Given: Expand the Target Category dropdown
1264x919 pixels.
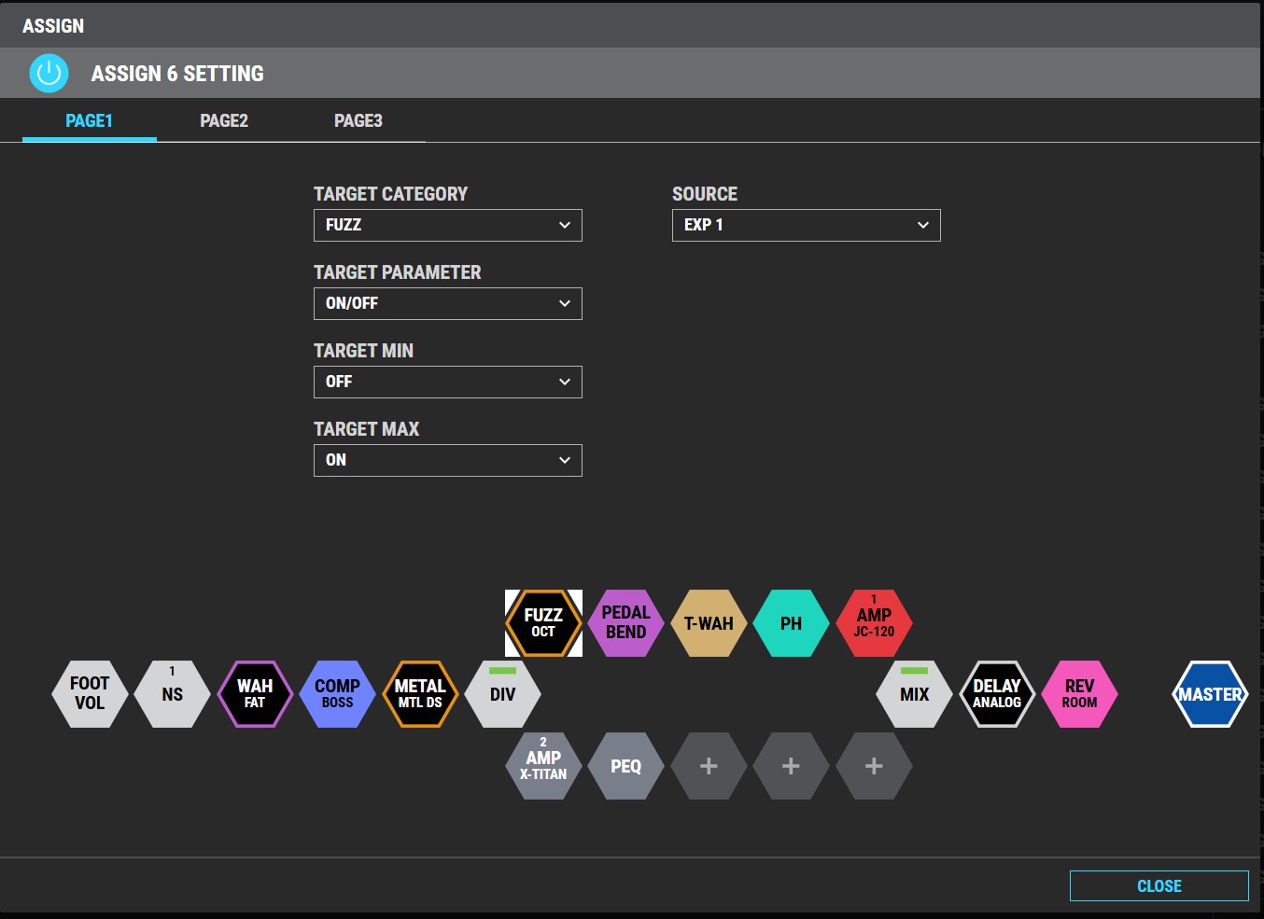Looking at the screenshot, I should 447,225.
